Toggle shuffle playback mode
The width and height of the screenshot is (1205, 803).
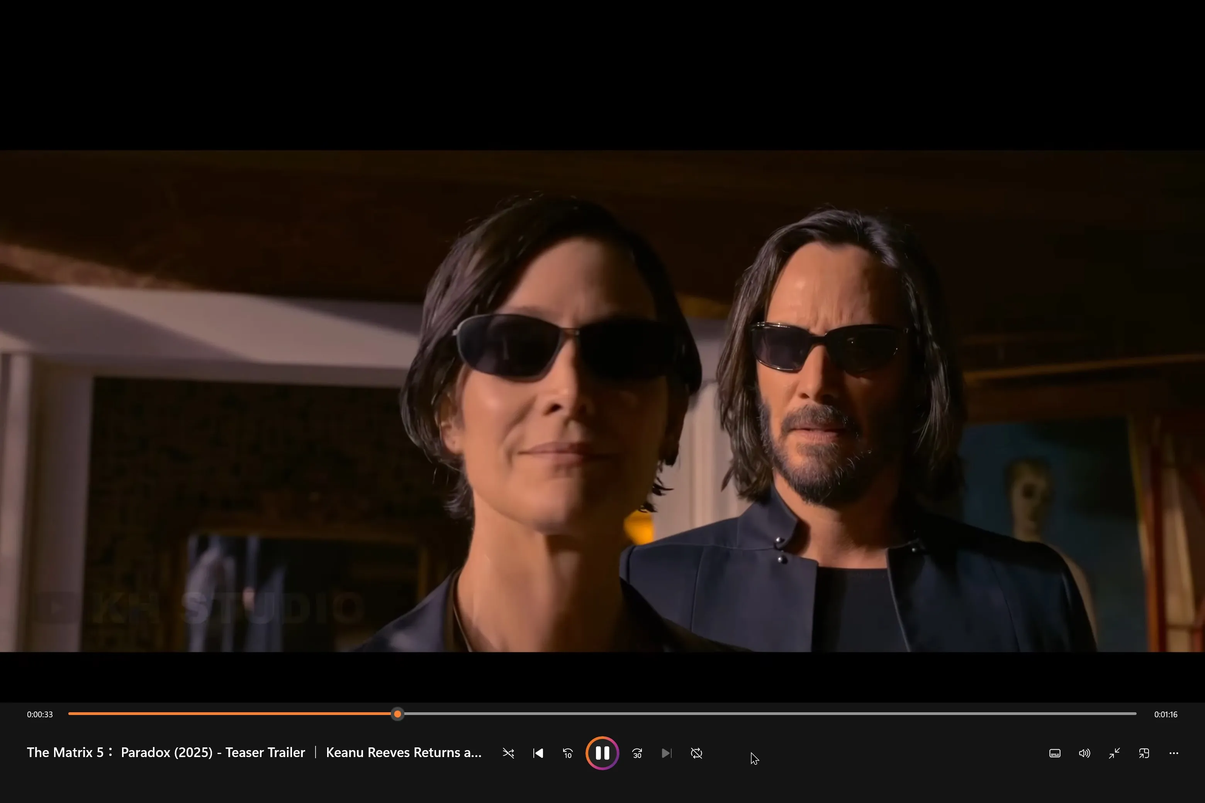coord(508,753)
